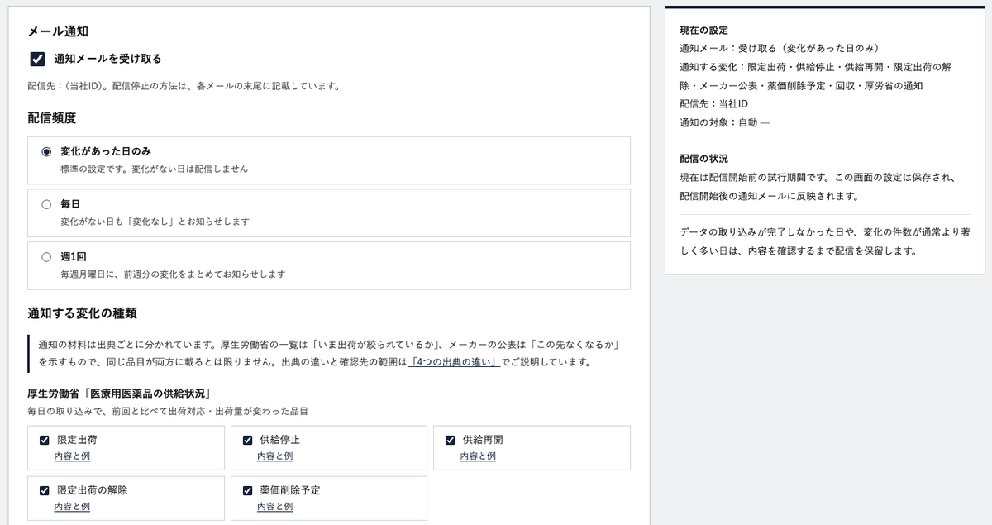Click the 変化がない日も「変化なし」 description text
992x525 pixels.
tap(155, 222)
